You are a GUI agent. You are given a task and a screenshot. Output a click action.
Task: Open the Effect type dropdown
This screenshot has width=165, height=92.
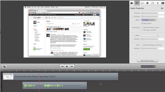(150, 36)
